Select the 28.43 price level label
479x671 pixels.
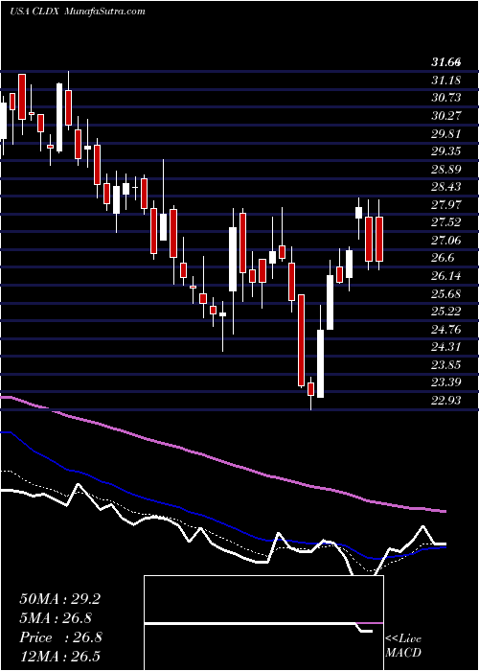click(446, 187)
